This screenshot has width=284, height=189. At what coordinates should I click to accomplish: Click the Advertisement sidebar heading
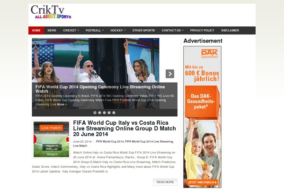click(x=203, y=41)
